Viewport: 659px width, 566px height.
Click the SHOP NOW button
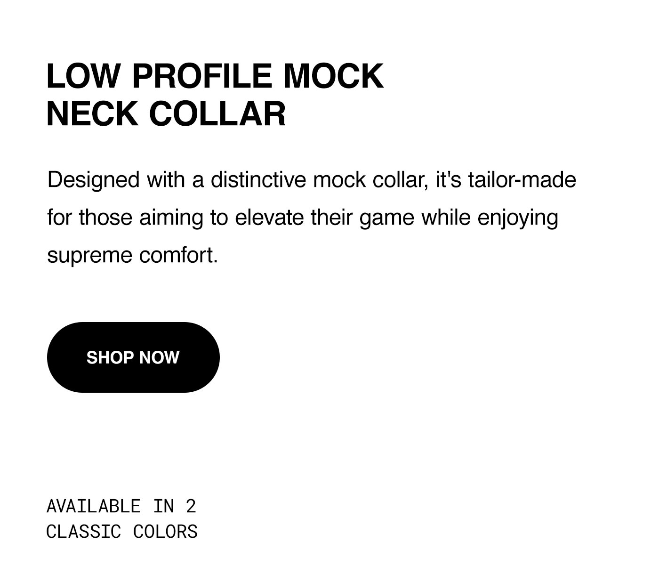tap(133, 357)
